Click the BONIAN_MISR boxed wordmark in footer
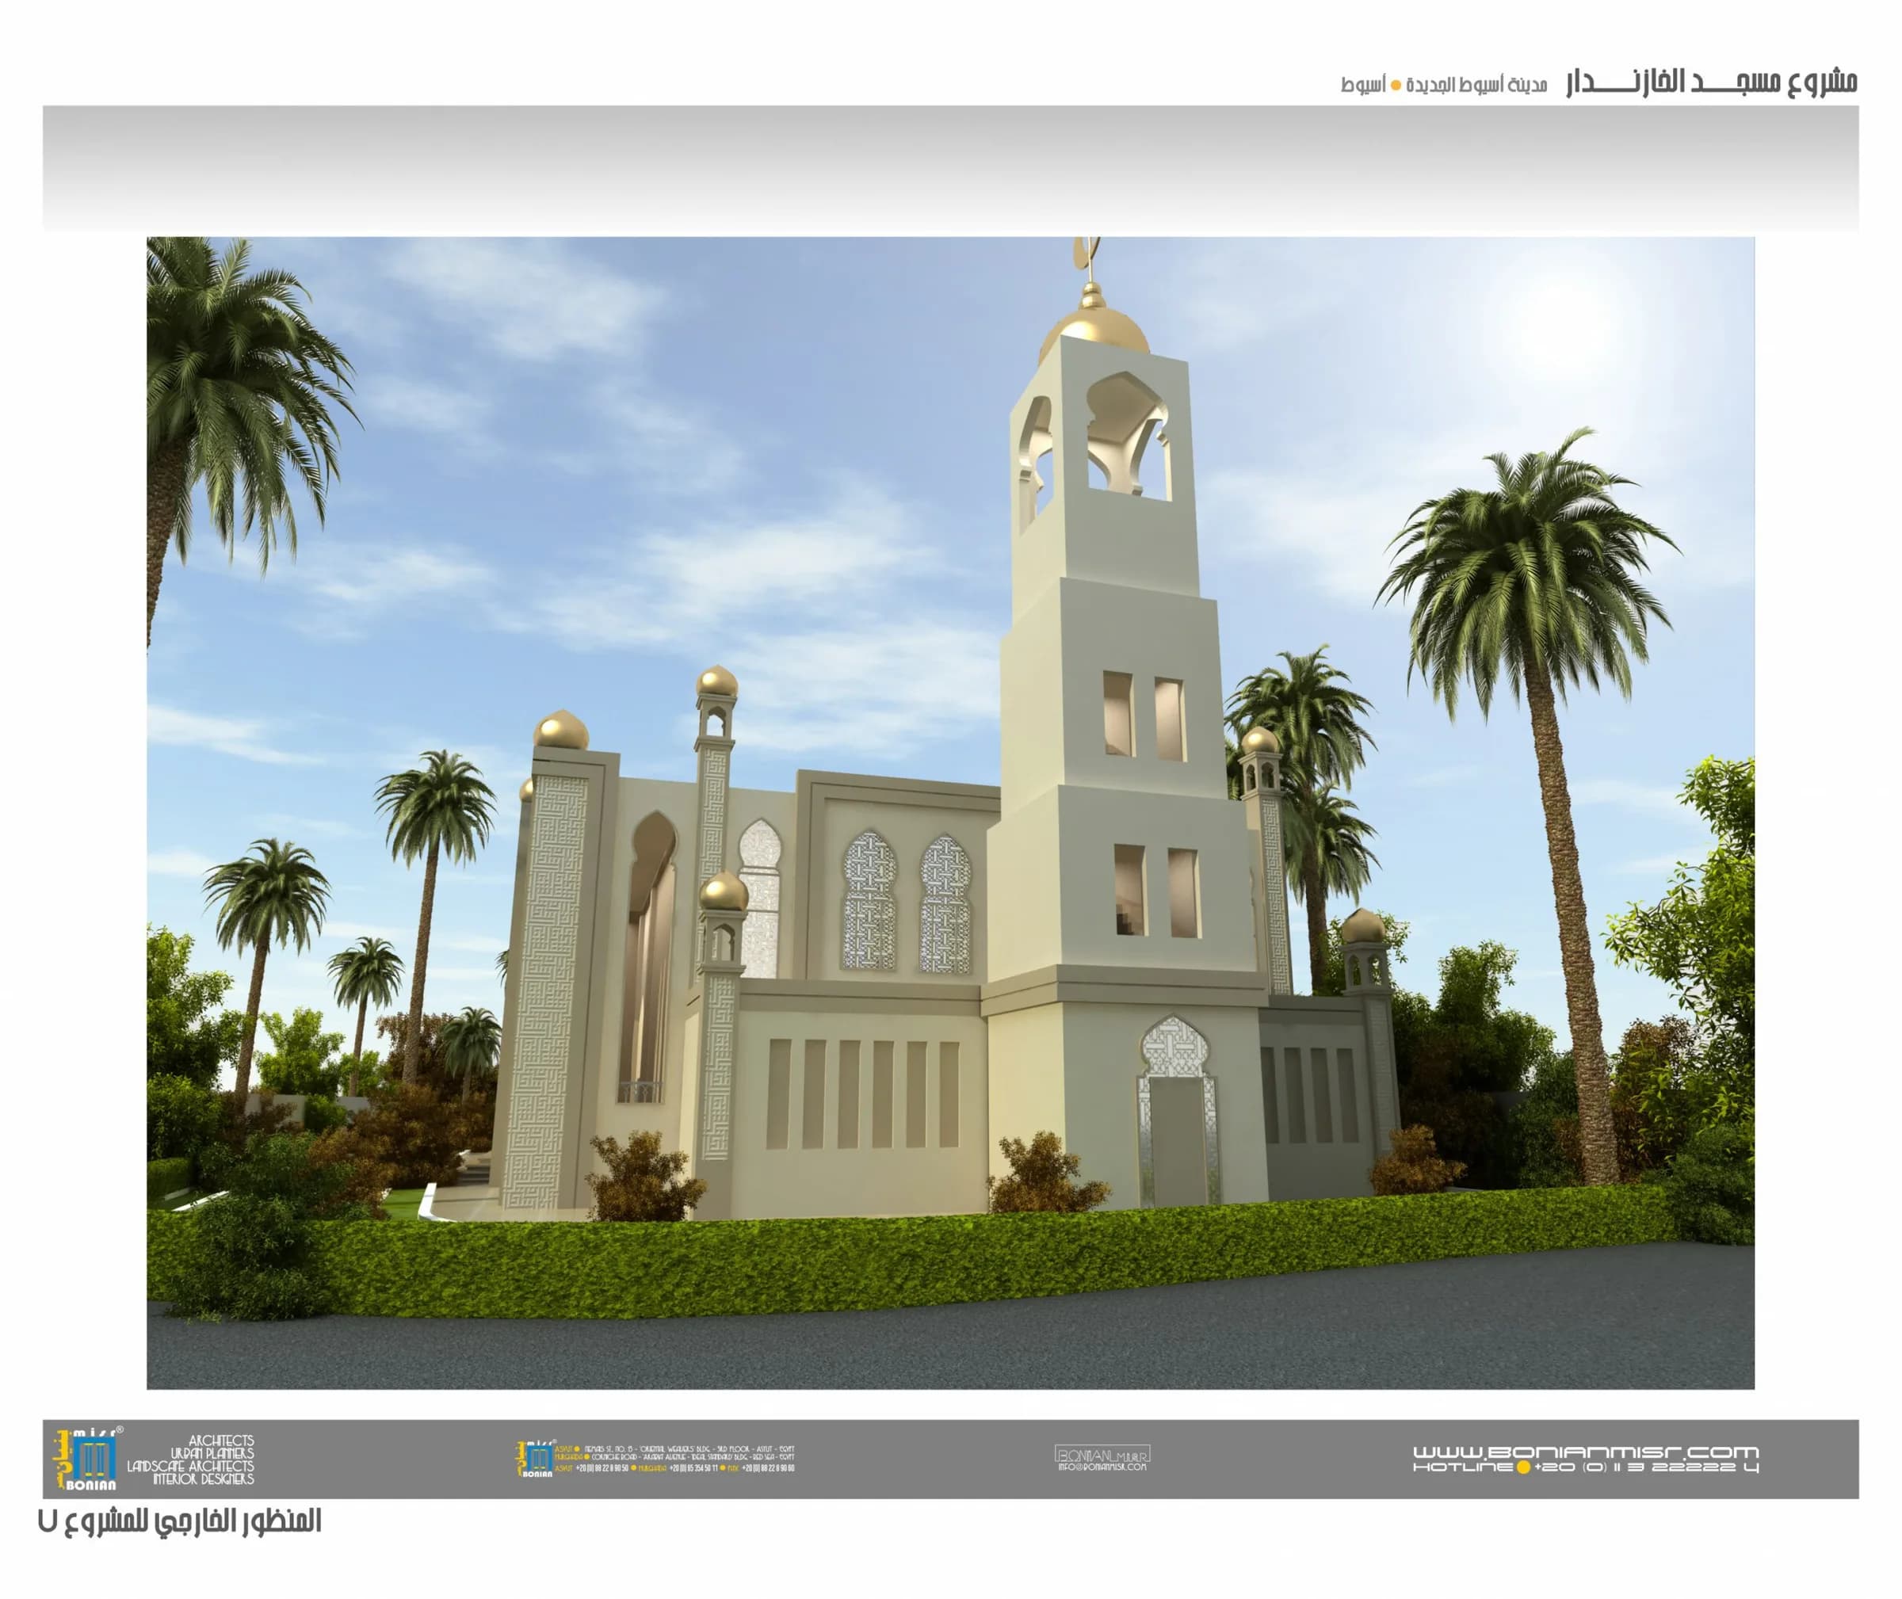 (1102, 1453)
